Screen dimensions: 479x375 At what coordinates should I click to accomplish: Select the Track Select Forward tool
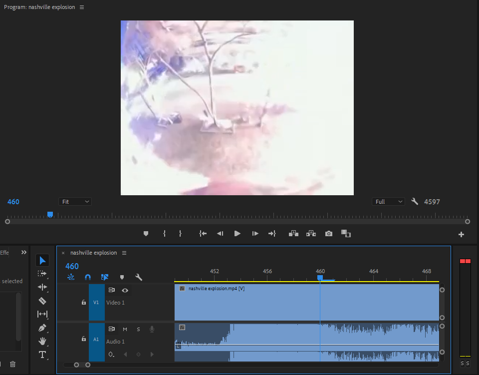pos(42,274)
